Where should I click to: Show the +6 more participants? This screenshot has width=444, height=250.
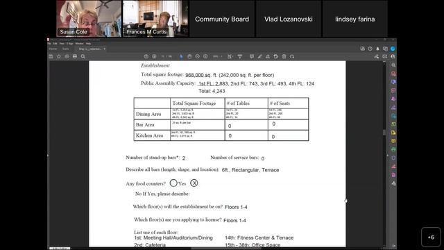pyautogui.click(x=431, y=237)
